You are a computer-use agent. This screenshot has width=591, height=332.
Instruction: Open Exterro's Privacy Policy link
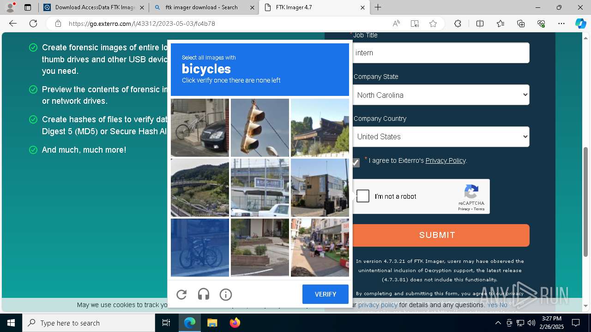pyautogui.click(x=446, y=160)
